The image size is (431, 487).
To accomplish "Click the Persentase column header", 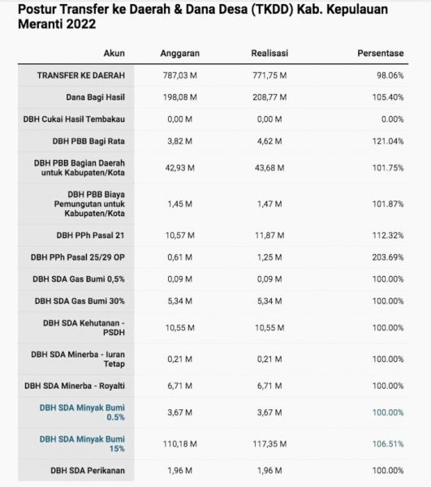I will pyautogui.click(x=381, y=53).
